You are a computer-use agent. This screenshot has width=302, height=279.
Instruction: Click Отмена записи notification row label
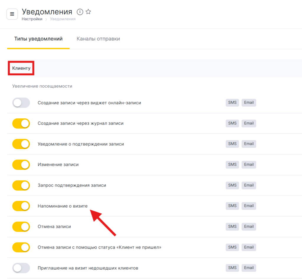click(54, 227)
